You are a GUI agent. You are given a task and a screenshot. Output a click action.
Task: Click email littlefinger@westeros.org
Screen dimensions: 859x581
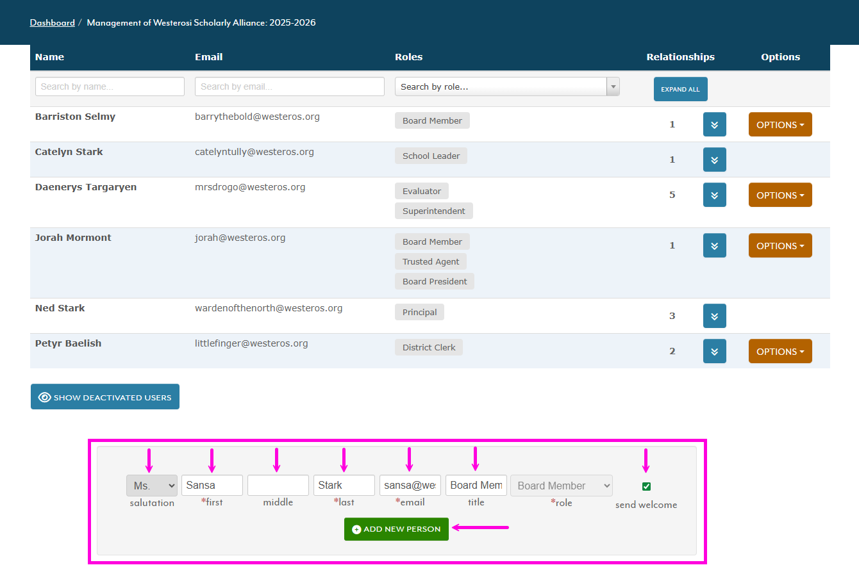(251, 343)
